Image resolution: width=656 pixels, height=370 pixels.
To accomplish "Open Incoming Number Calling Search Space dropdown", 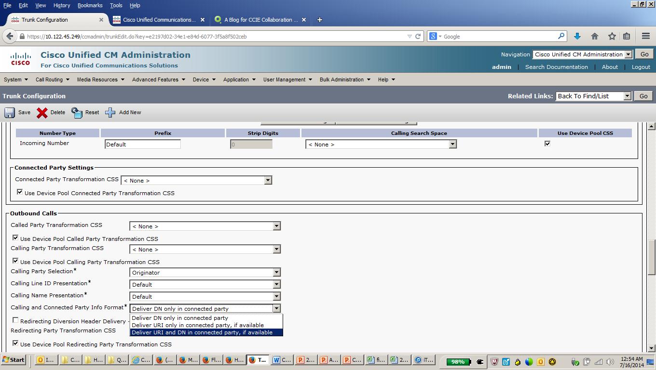I will pyautogui.click(x=381, y=144).
